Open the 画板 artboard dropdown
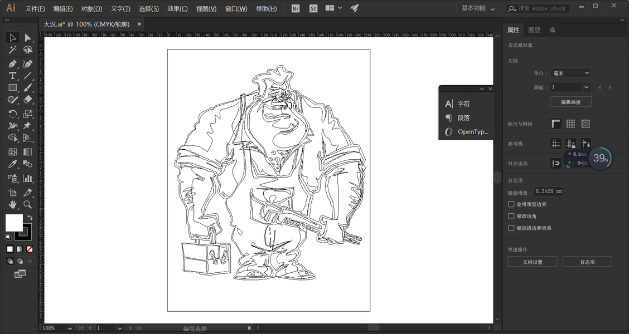 coord(587,87)
